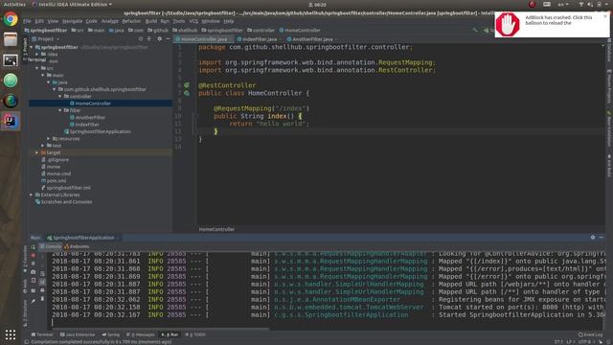Click the AdBlock stop-hand icon in notification
Screen dimensions: 613x345
[508, 24]
